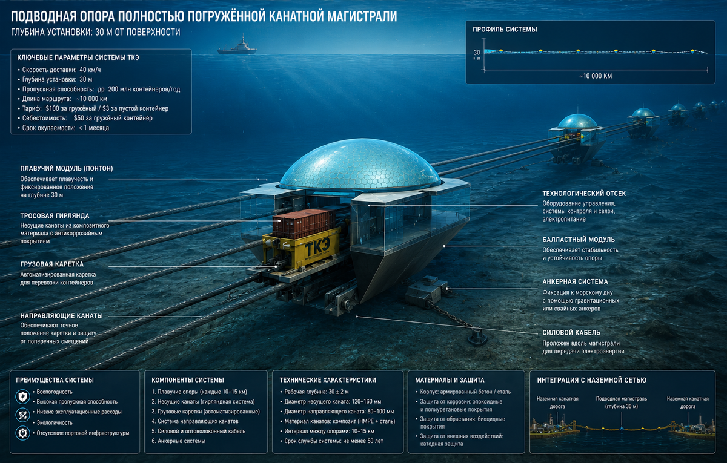Click list item 2. Несущие канаты
The image size is (727, 463).
pyautogui.click(x=203, y=402)
